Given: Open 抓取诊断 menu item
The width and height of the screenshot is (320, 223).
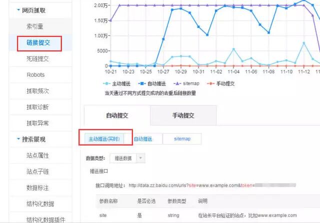Looking at the screenshot, I should [38, 107].
